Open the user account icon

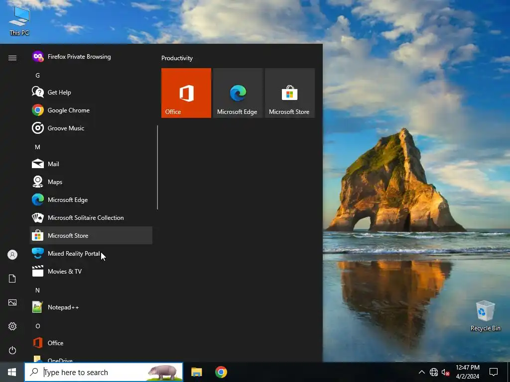point(12,255)
